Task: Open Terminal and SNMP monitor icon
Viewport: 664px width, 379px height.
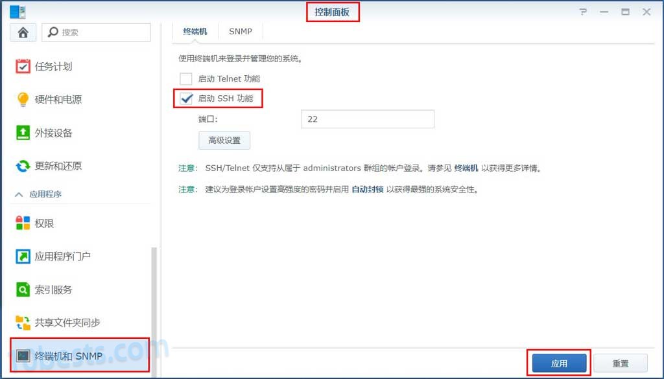Action: pyautogui.click(x=23, y=356)
